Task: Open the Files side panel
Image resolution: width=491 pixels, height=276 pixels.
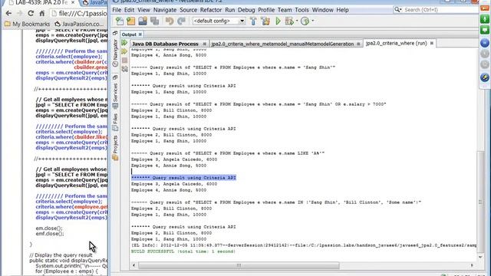Action: (x=115, y=122)
